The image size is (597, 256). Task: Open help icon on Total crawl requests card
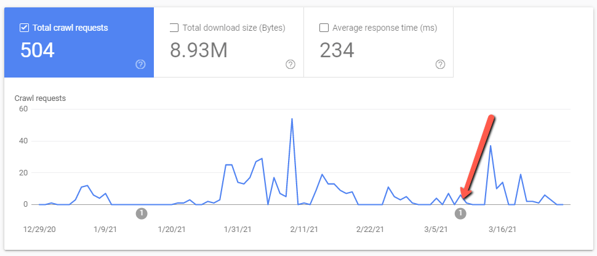point(140,65)
